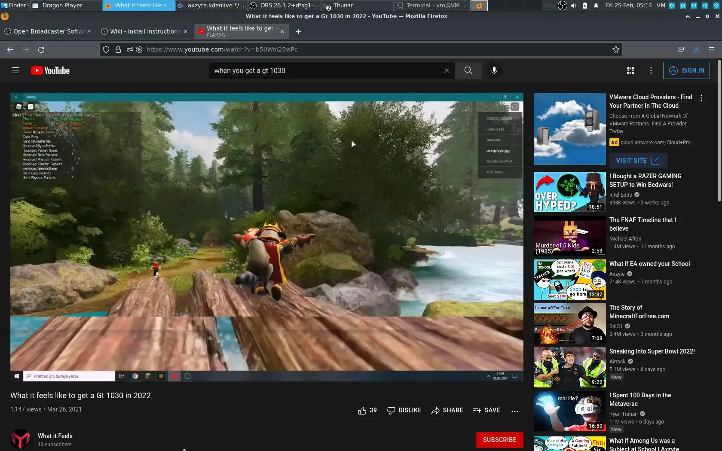
Task: Play the What if EA owned your School thumbnail
Action: pyautogui.click(x=570, y=280)
